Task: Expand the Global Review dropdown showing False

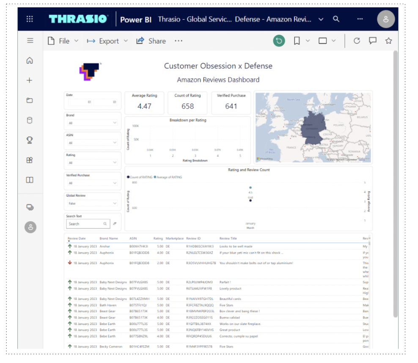Action: pyautogui.click(x=92, y=203)
